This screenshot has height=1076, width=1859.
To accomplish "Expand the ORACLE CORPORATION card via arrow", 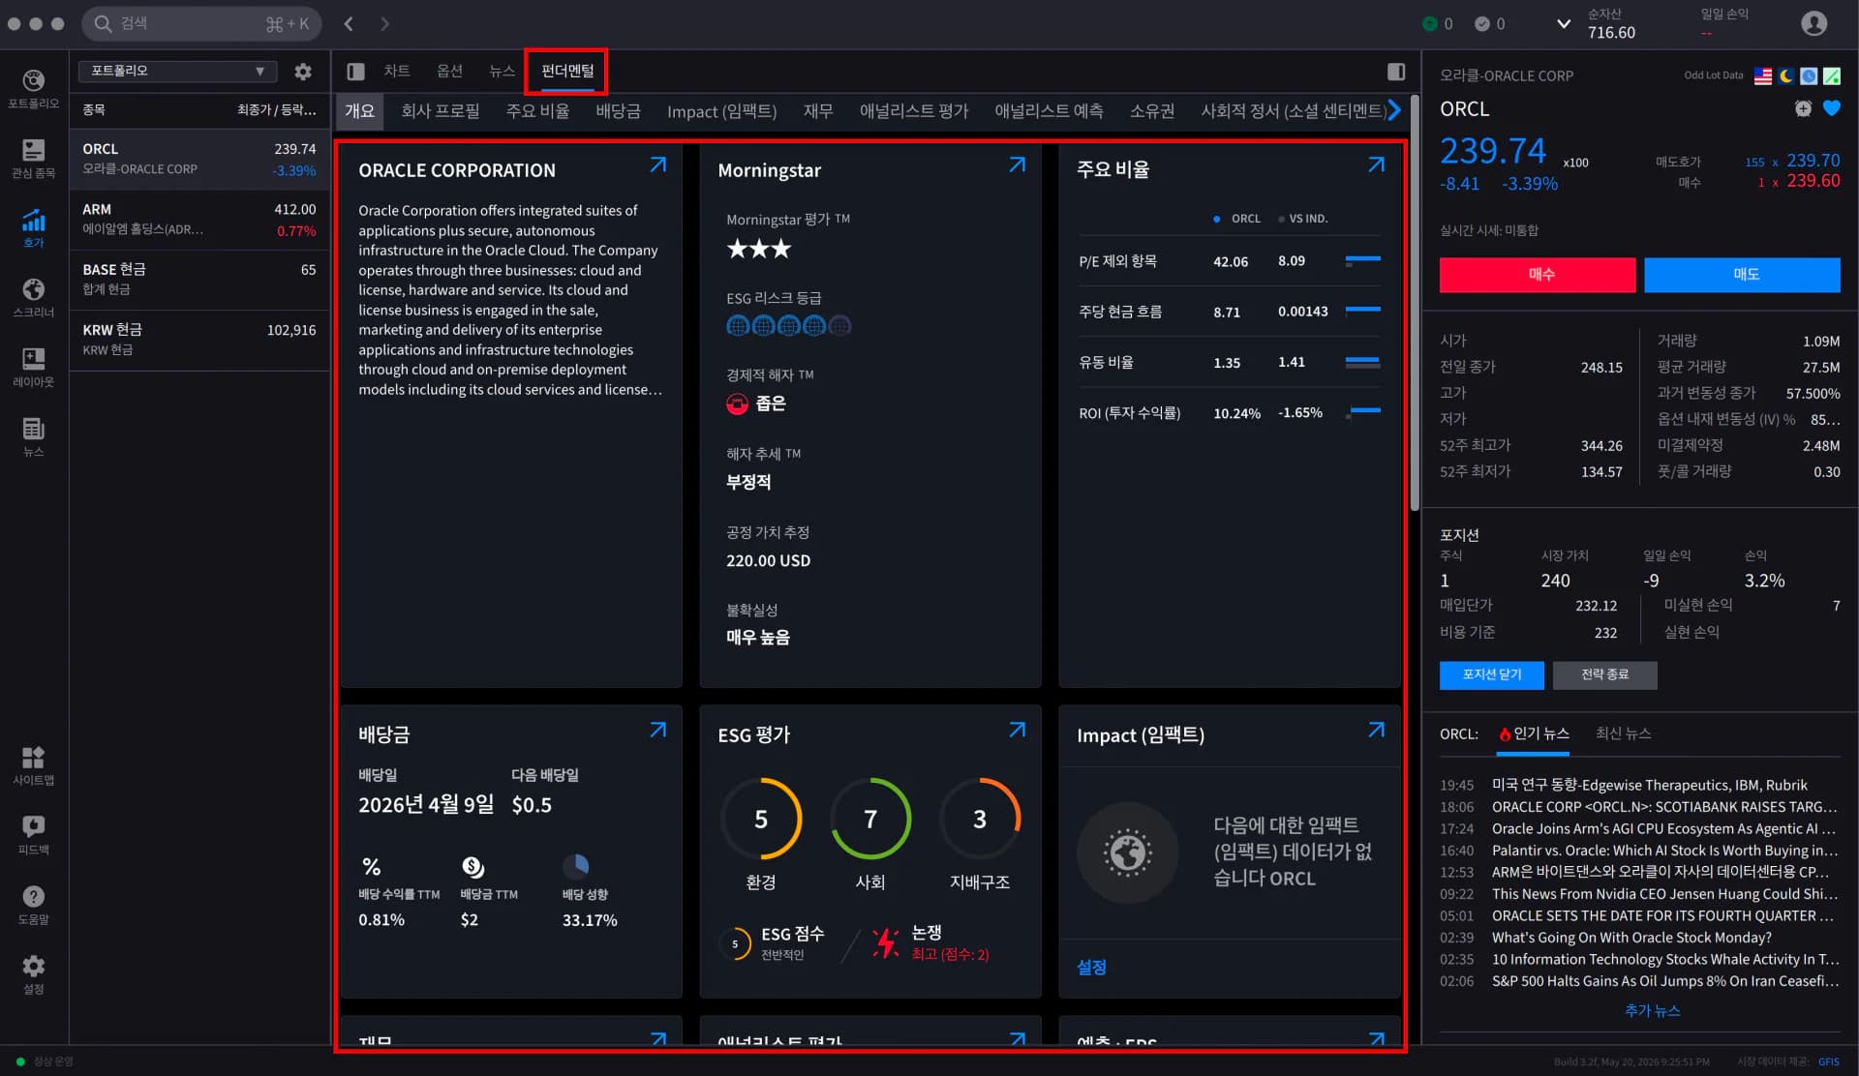I will pos(658,164).
